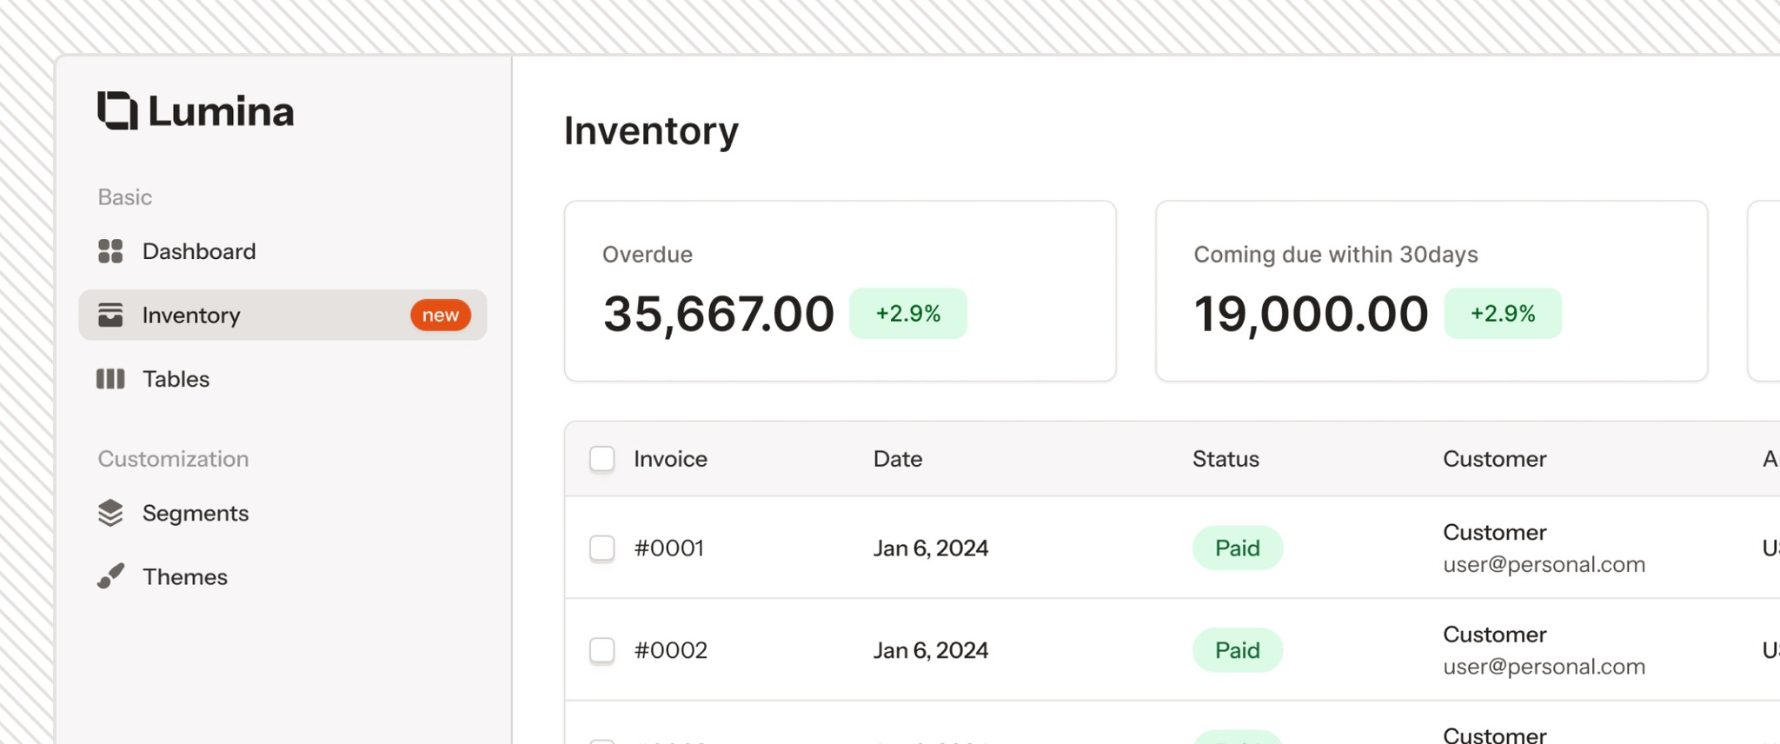Viewport: 1780px width, 744px height.
Task: Click invoice number #0002
Action: pyautogui.click(x=670, y=650)
